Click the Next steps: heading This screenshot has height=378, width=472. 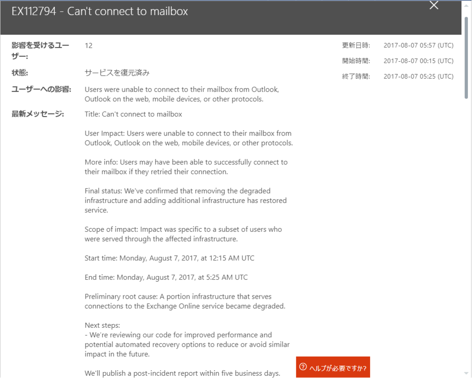[x=102, y=325]
